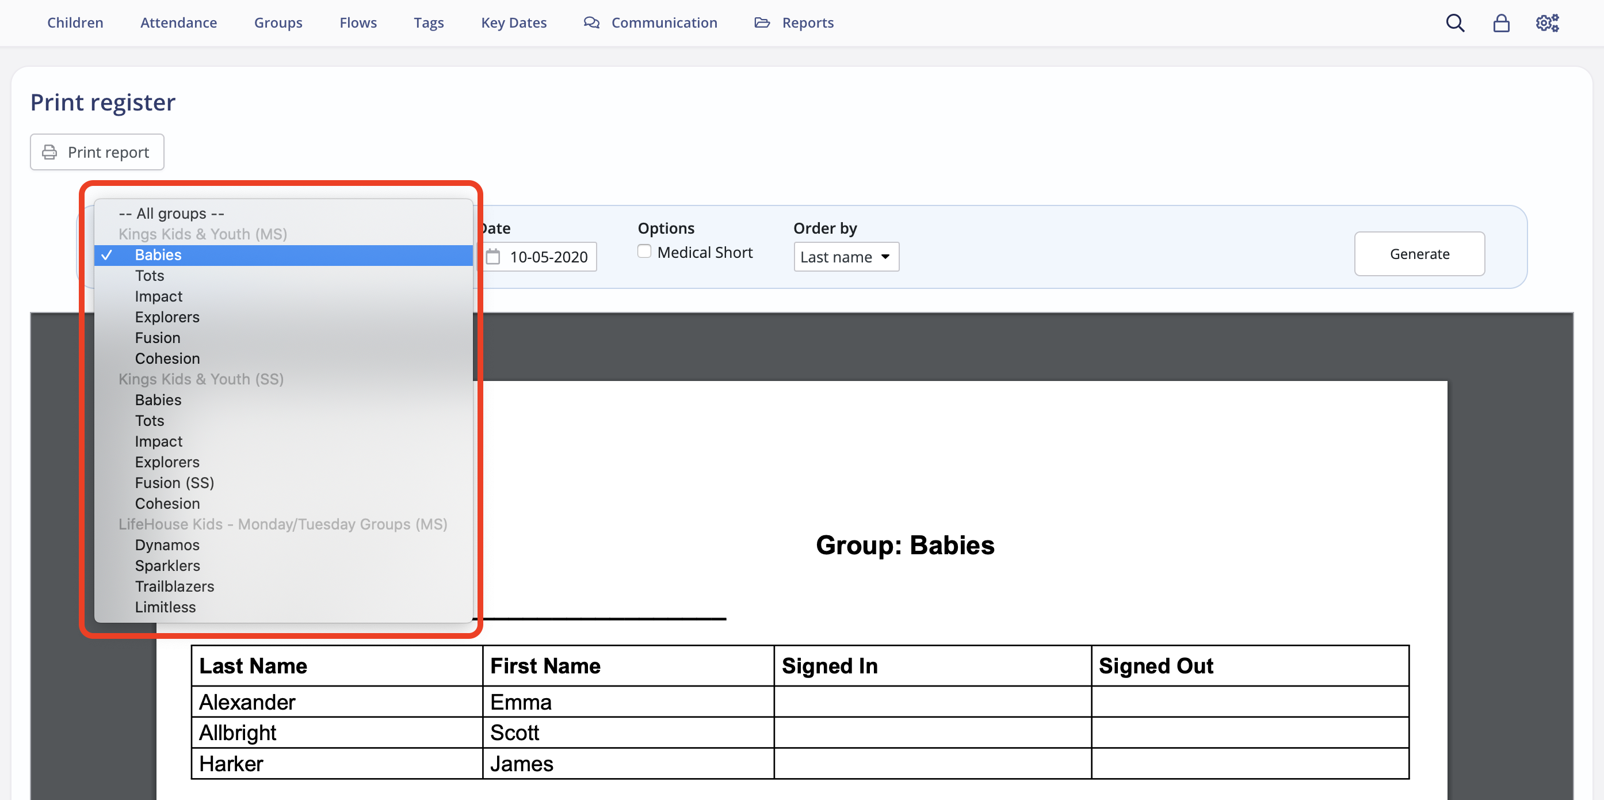Image resolution: width=1604 pixels, height=800 pixels.
Task: Open the Children menu item
Action: (x=75, y=22)
